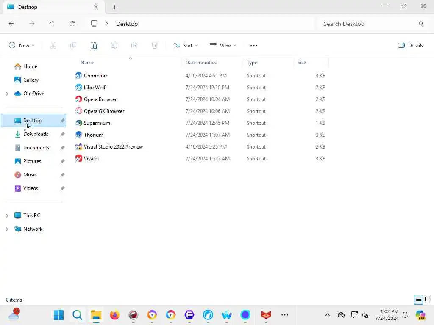Image resolution: width=434 pixels, height=325 pixels.
Task: Open the notifications bell
Action: pyautogui.click(x=405, y=315)
